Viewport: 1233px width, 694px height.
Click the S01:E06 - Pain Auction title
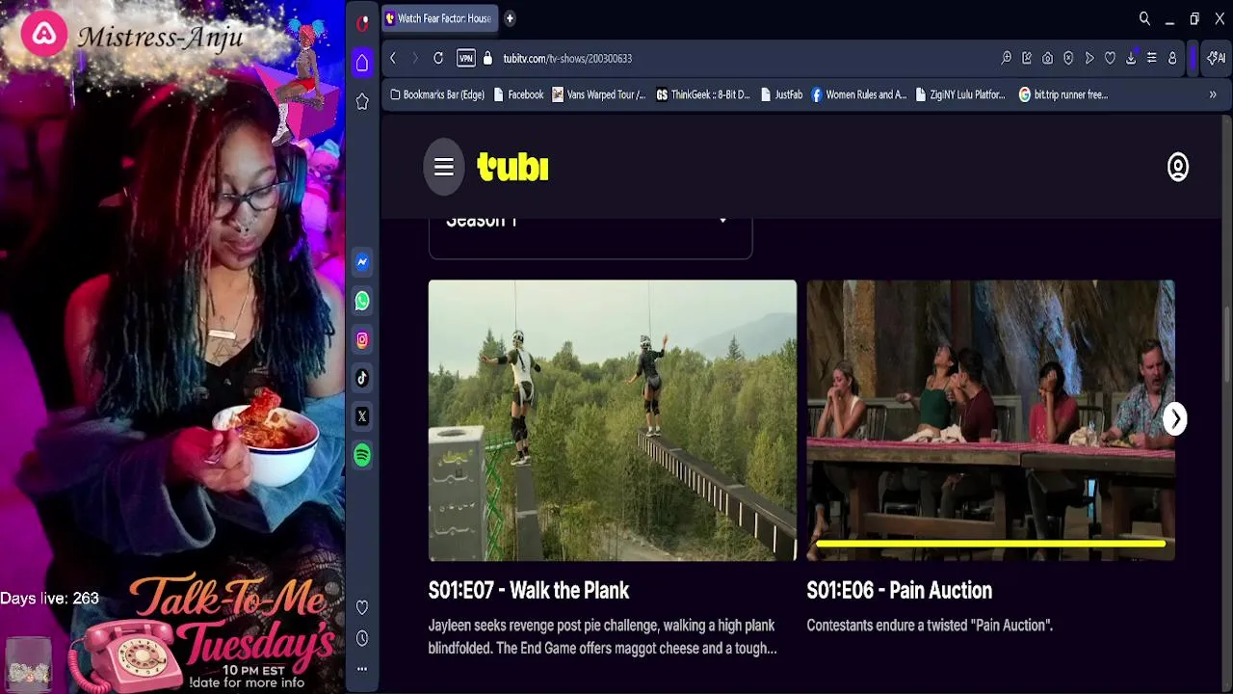tap(900, 591)
